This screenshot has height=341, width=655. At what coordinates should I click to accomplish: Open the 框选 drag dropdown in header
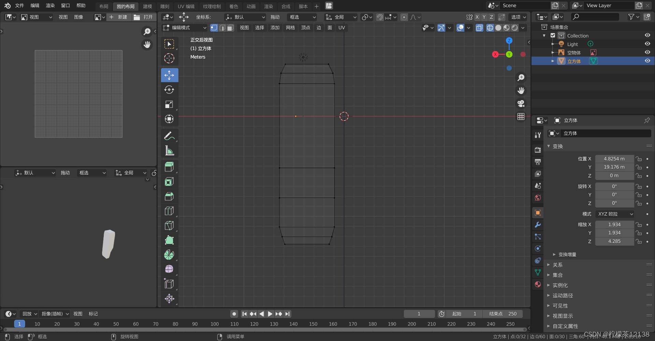point(302,17)
